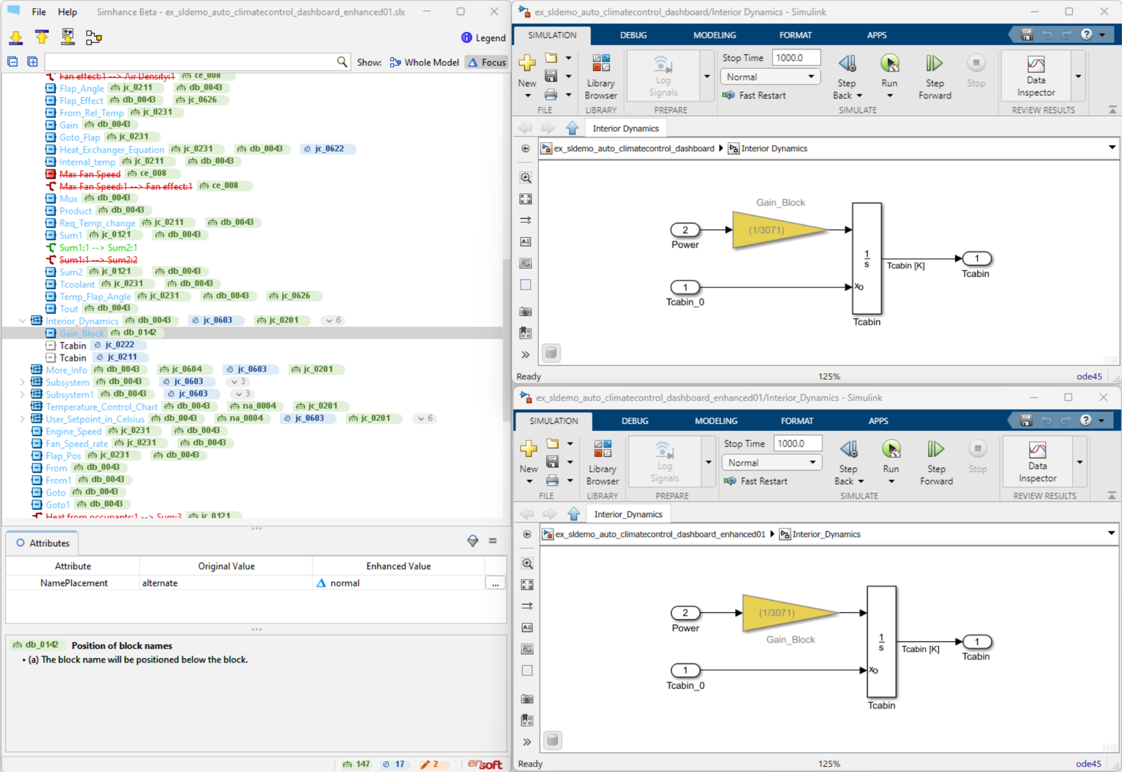Image resolution: width=1122 pixels, height=772 pixels.
Task: Click the Hide/Show Explorer Bar icon in top Simulink
Action: coord(526,149)
